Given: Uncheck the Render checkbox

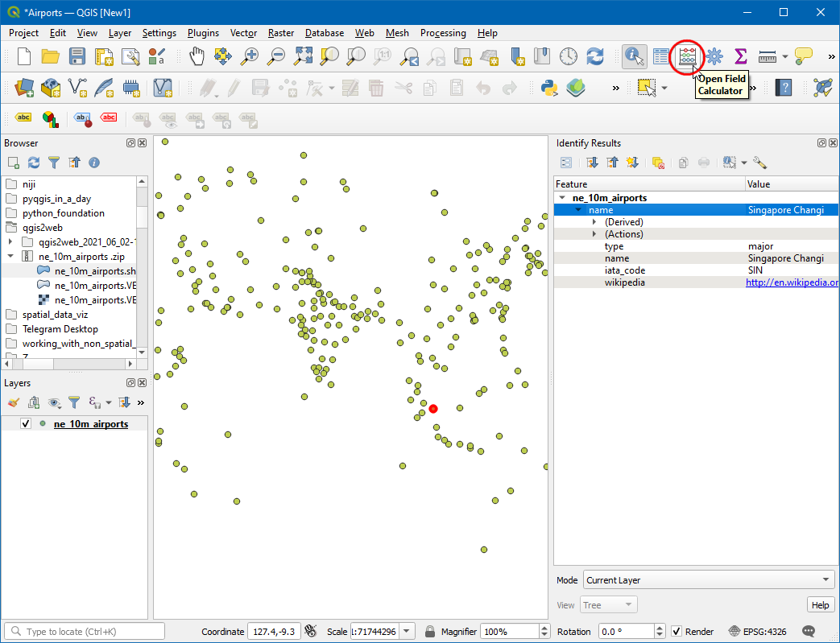Looking at the screenshot, I should click(x=677, y=632).
